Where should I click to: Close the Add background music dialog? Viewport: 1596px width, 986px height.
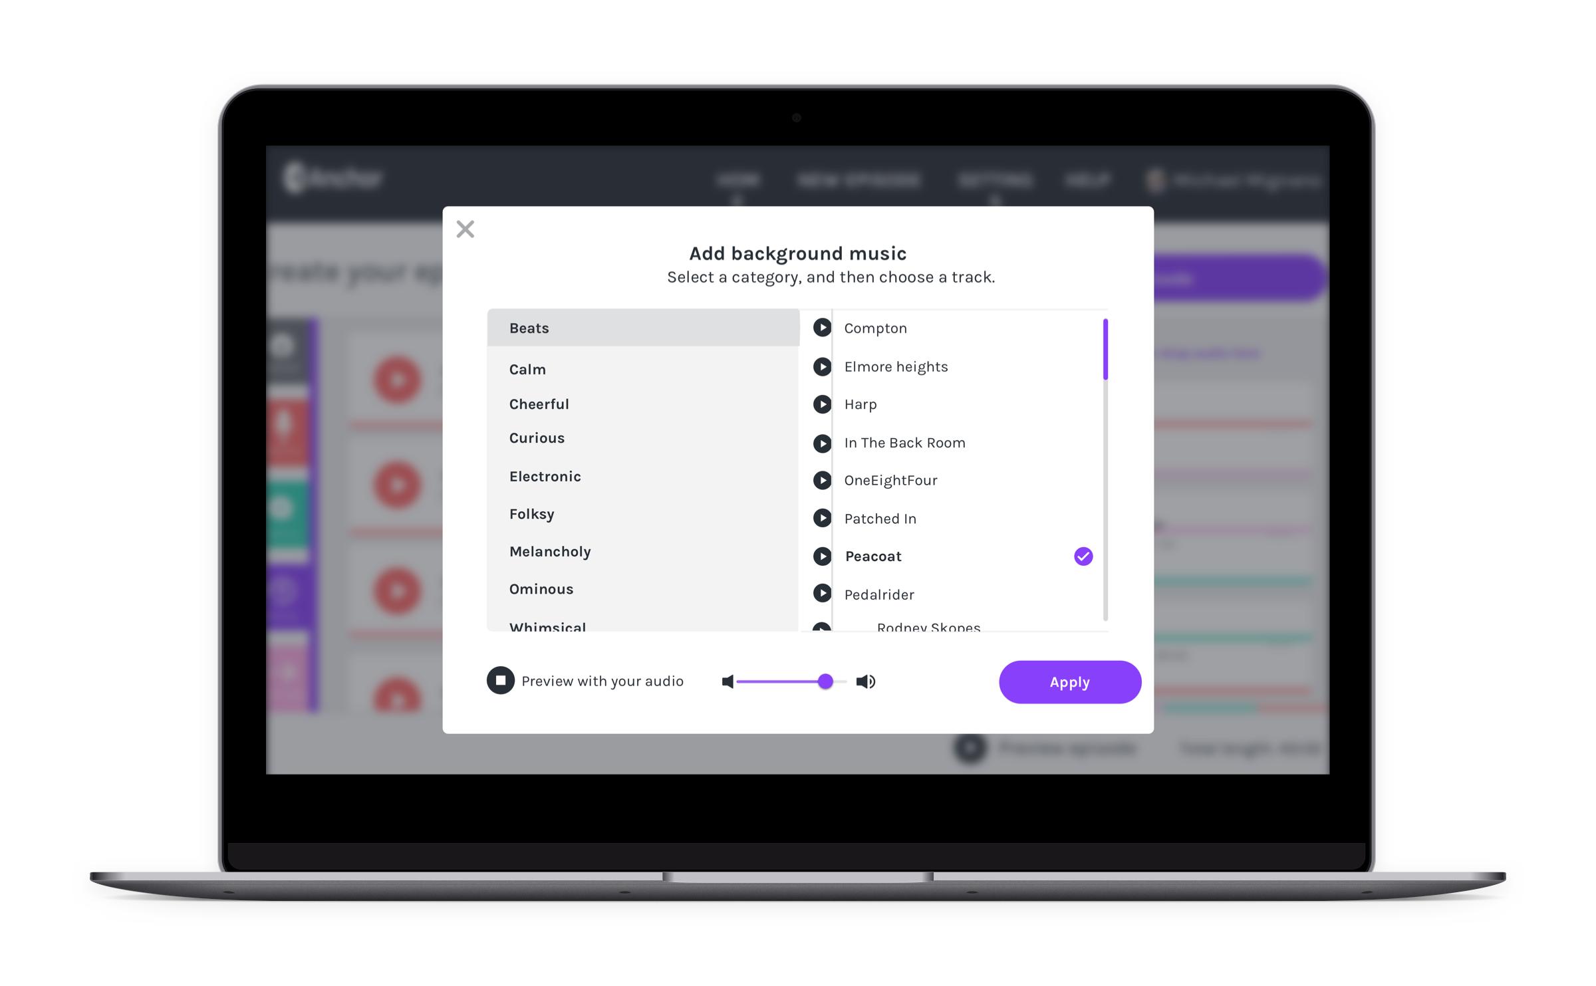click(x=464, y=229)
